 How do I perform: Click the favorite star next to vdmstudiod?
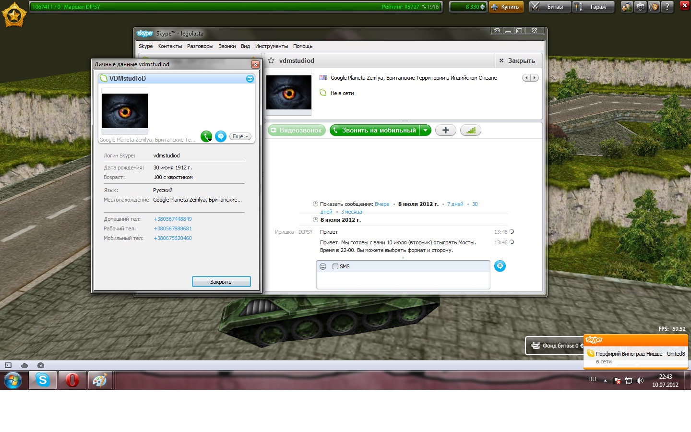coord(271,60)
